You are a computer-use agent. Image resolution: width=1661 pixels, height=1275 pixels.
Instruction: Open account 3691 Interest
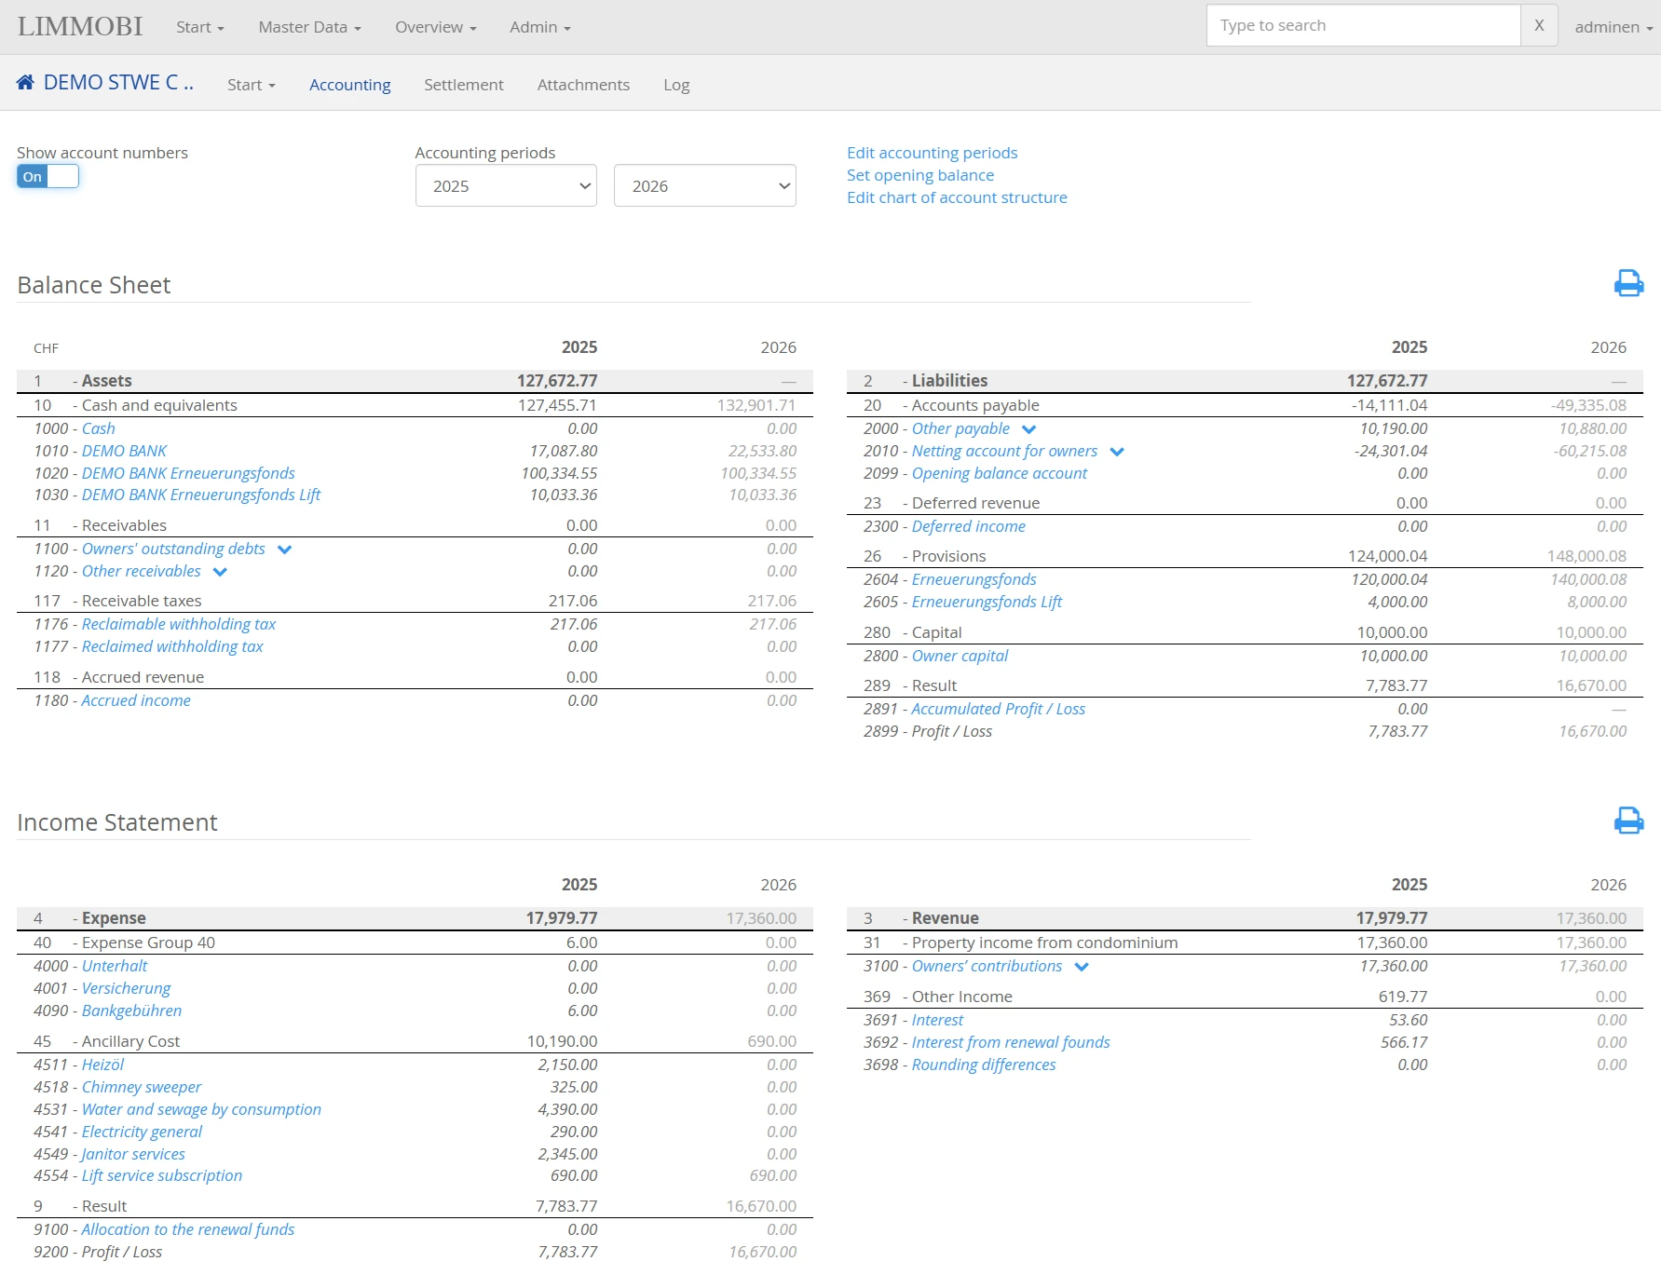pyautogui.click(x=938, y=1020)
